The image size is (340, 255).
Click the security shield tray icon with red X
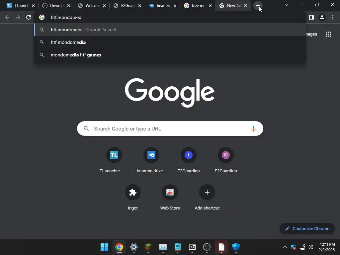coord(294,247)
